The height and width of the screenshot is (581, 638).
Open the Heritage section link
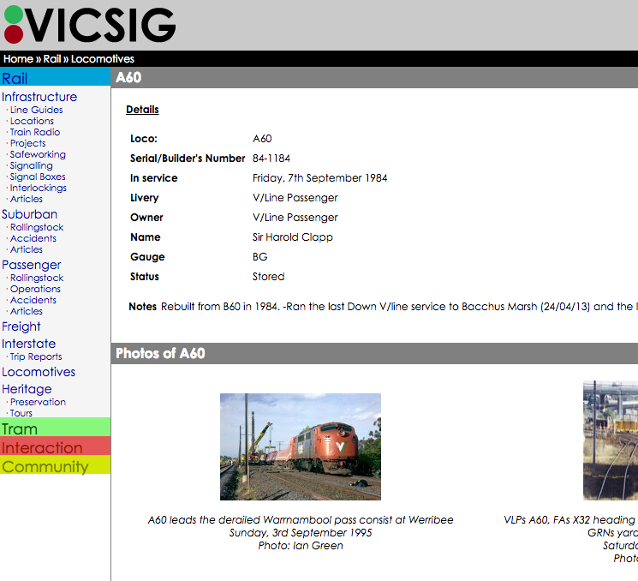click(27, 389)
